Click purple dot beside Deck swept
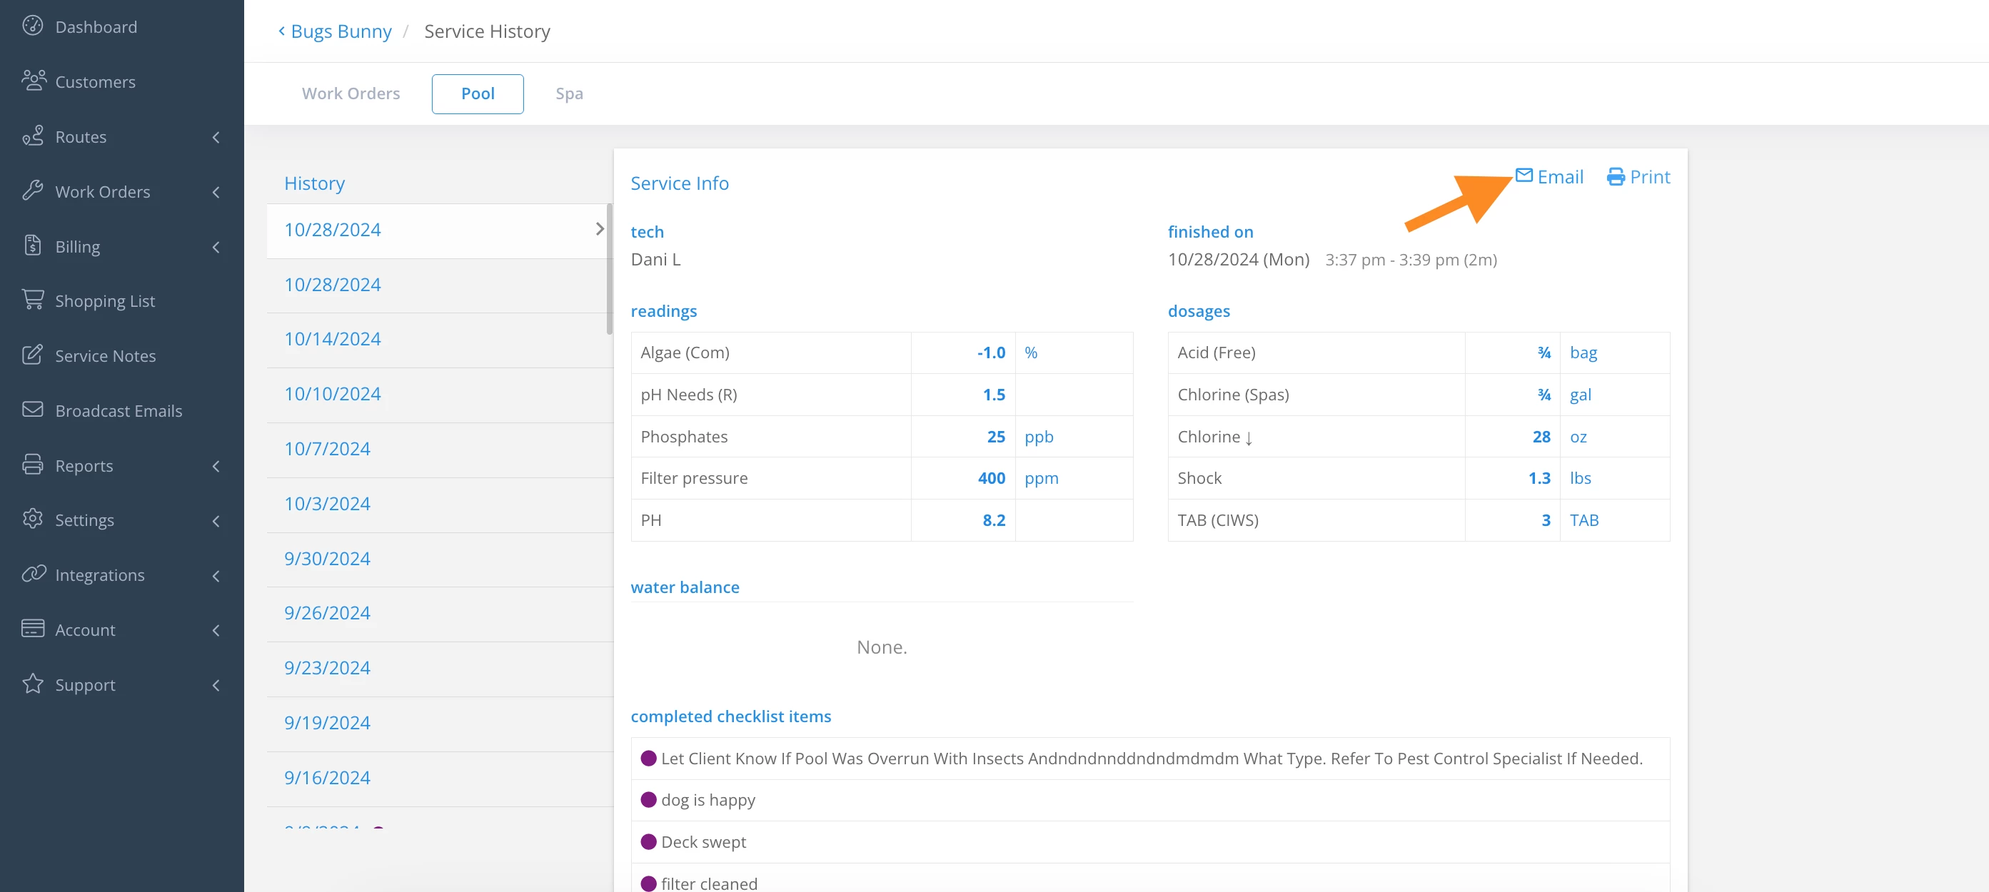The height and width of the screenshot is (892, 1989). 648,841
